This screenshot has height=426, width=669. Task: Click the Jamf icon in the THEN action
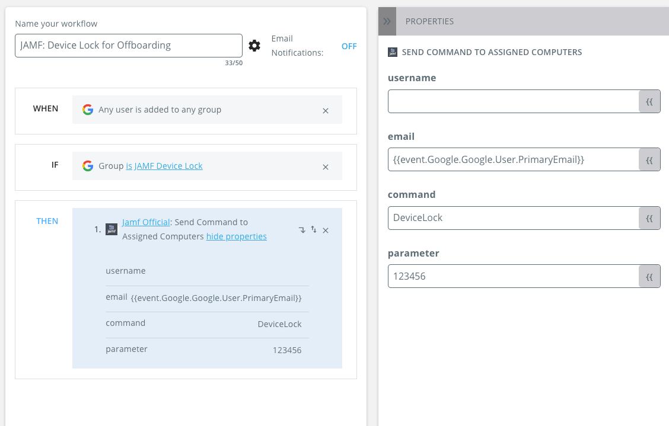click(x=111, y=229)
